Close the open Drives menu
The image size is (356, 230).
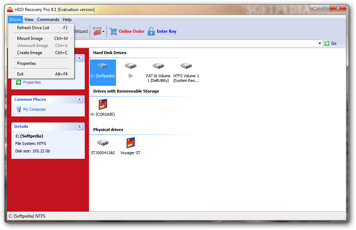15,20
